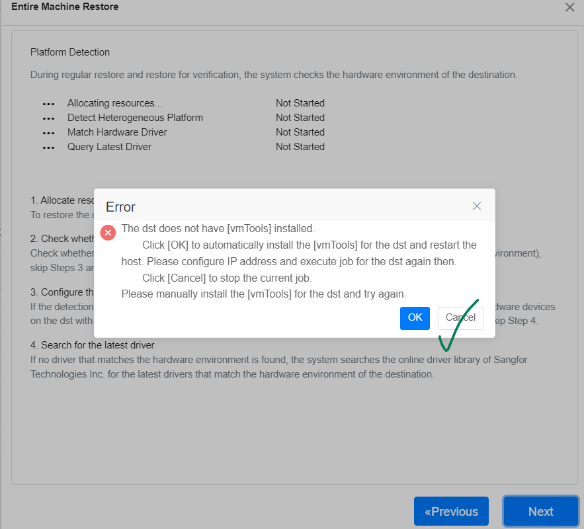Go back with the «Previous button
The height and width of the screenshot is (529, 584).
[x=451, y=511]
